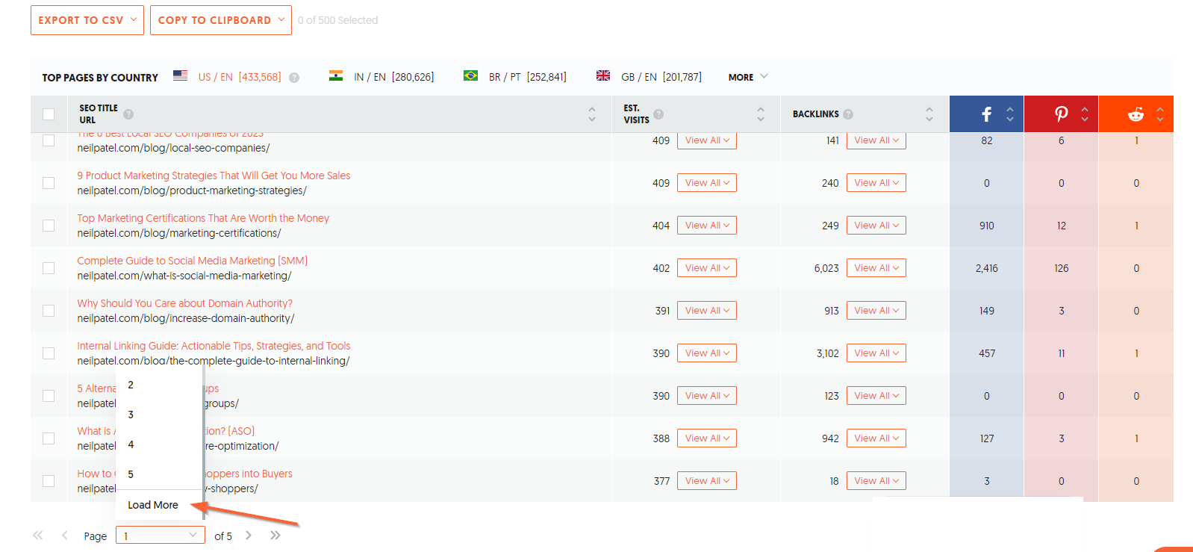This screenshot has height=552, width=1193.
Task: Open backlinks View All with 913 backlinks
Action: point(876,311)
